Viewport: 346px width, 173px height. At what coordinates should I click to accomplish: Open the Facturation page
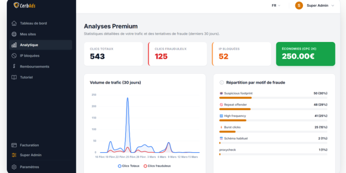41,145
